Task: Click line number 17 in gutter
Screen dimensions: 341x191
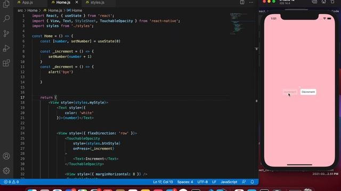Action: [22, 98]
